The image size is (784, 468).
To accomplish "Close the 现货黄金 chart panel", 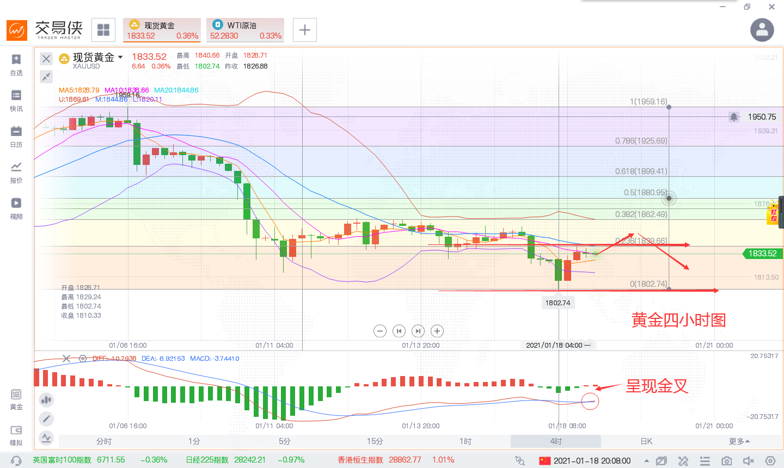I will (46, 59).
